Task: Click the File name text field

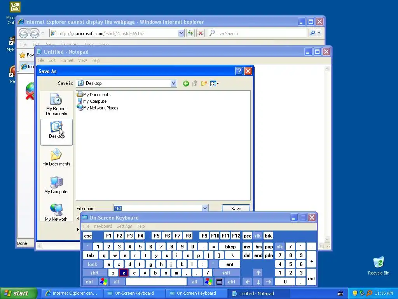Action: (158, 208)
